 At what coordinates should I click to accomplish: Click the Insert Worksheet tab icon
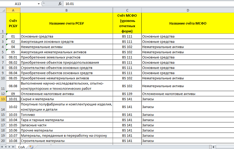(31, 147)
